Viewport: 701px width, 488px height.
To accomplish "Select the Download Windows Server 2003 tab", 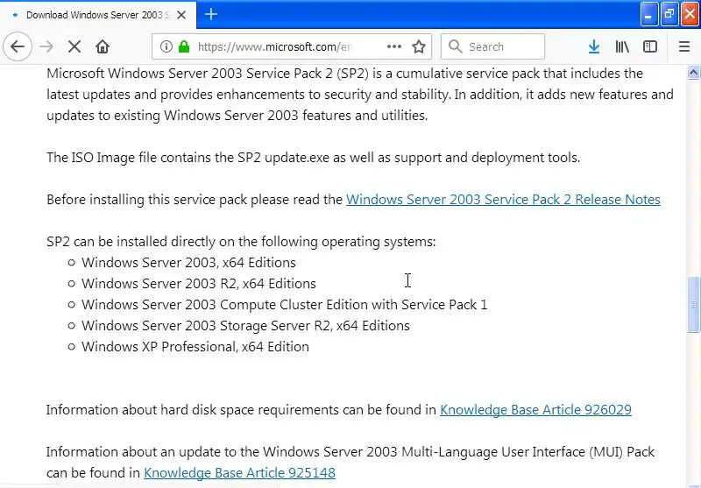I will click(x=96, y=15).
